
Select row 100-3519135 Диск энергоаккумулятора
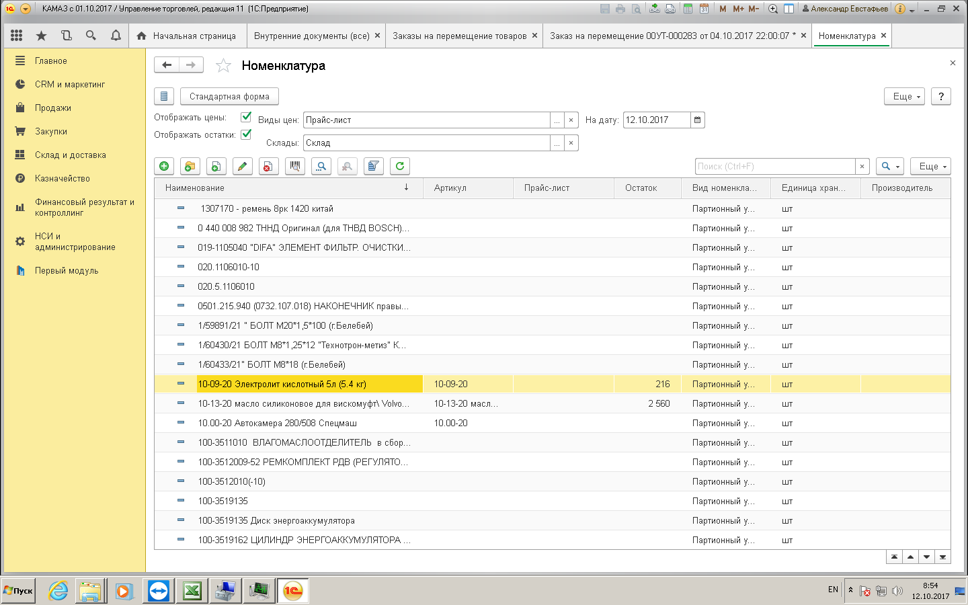(x=553, y=520)
